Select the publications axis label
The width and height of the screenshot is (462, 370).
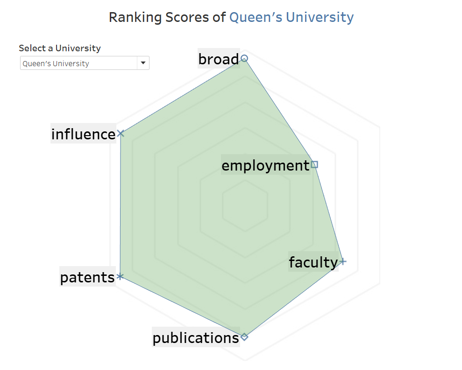pyautogui.click(x=196, y=337)
